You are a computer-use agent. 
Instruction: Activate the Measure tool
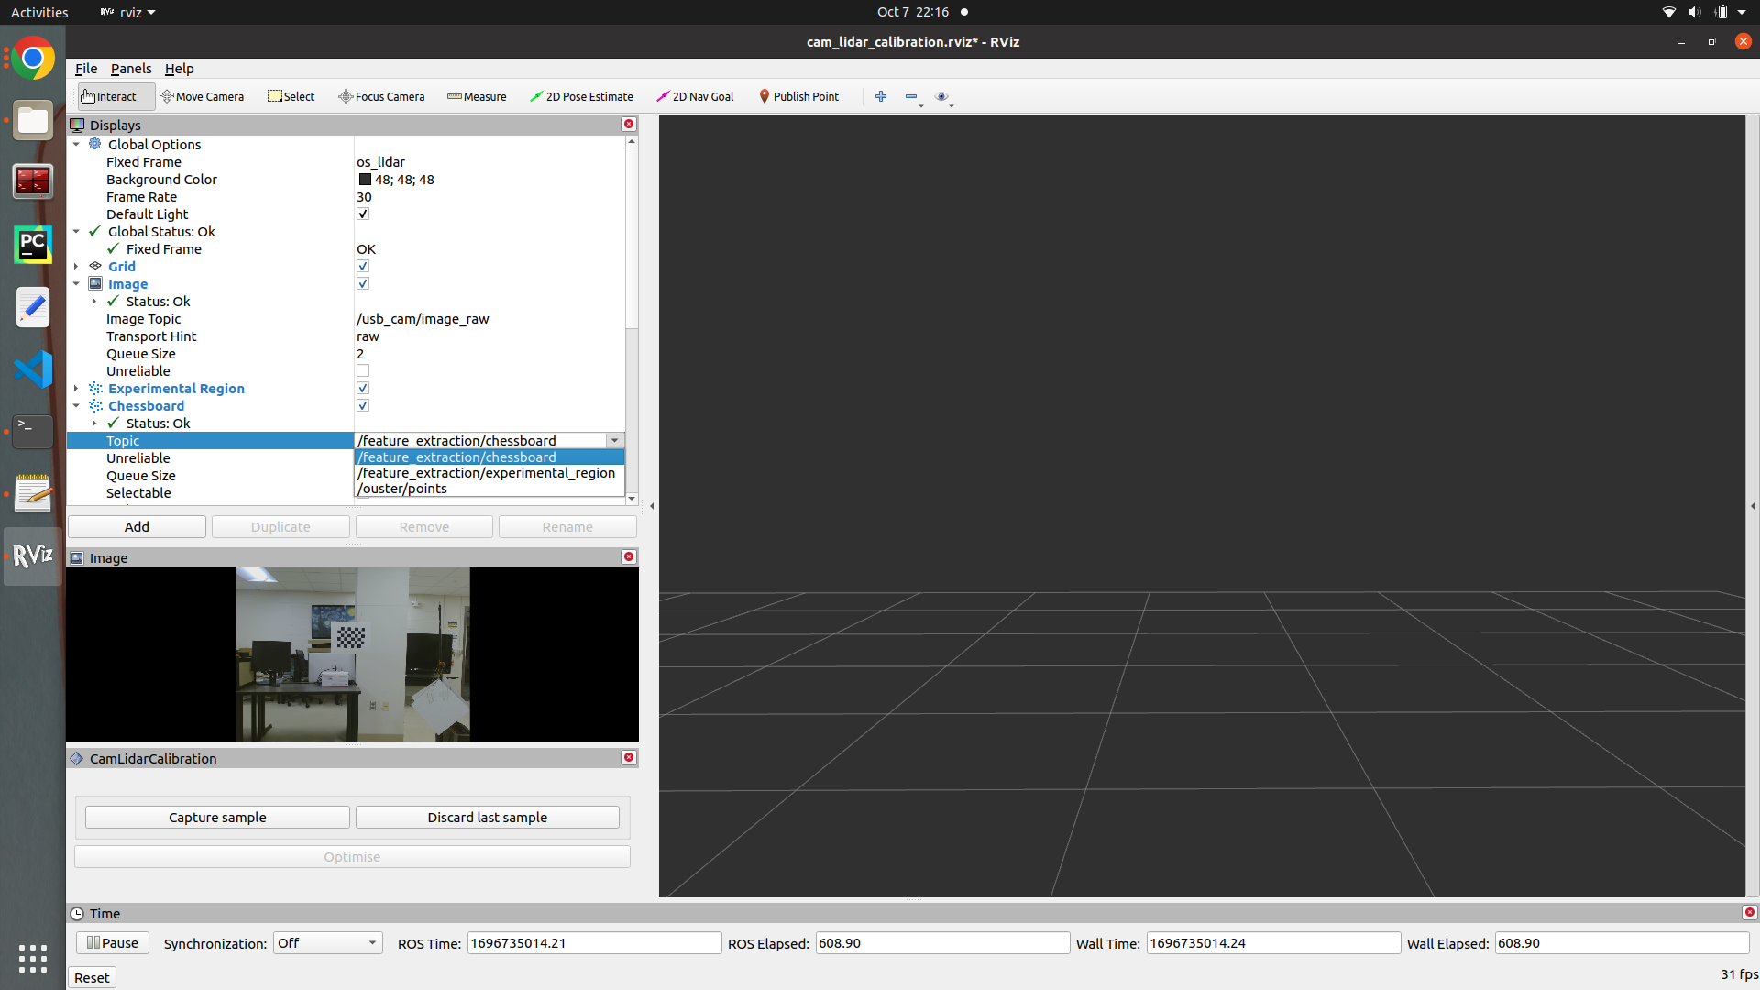pyautogui.click(x=476, y=96)
